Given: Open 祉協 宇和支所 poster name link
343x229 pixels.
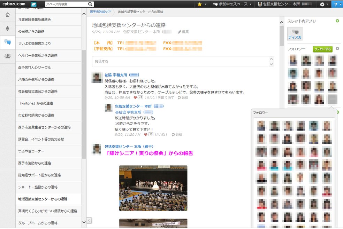Looking at the screenshot, I should pyautogui.click(x=122, y=75).
